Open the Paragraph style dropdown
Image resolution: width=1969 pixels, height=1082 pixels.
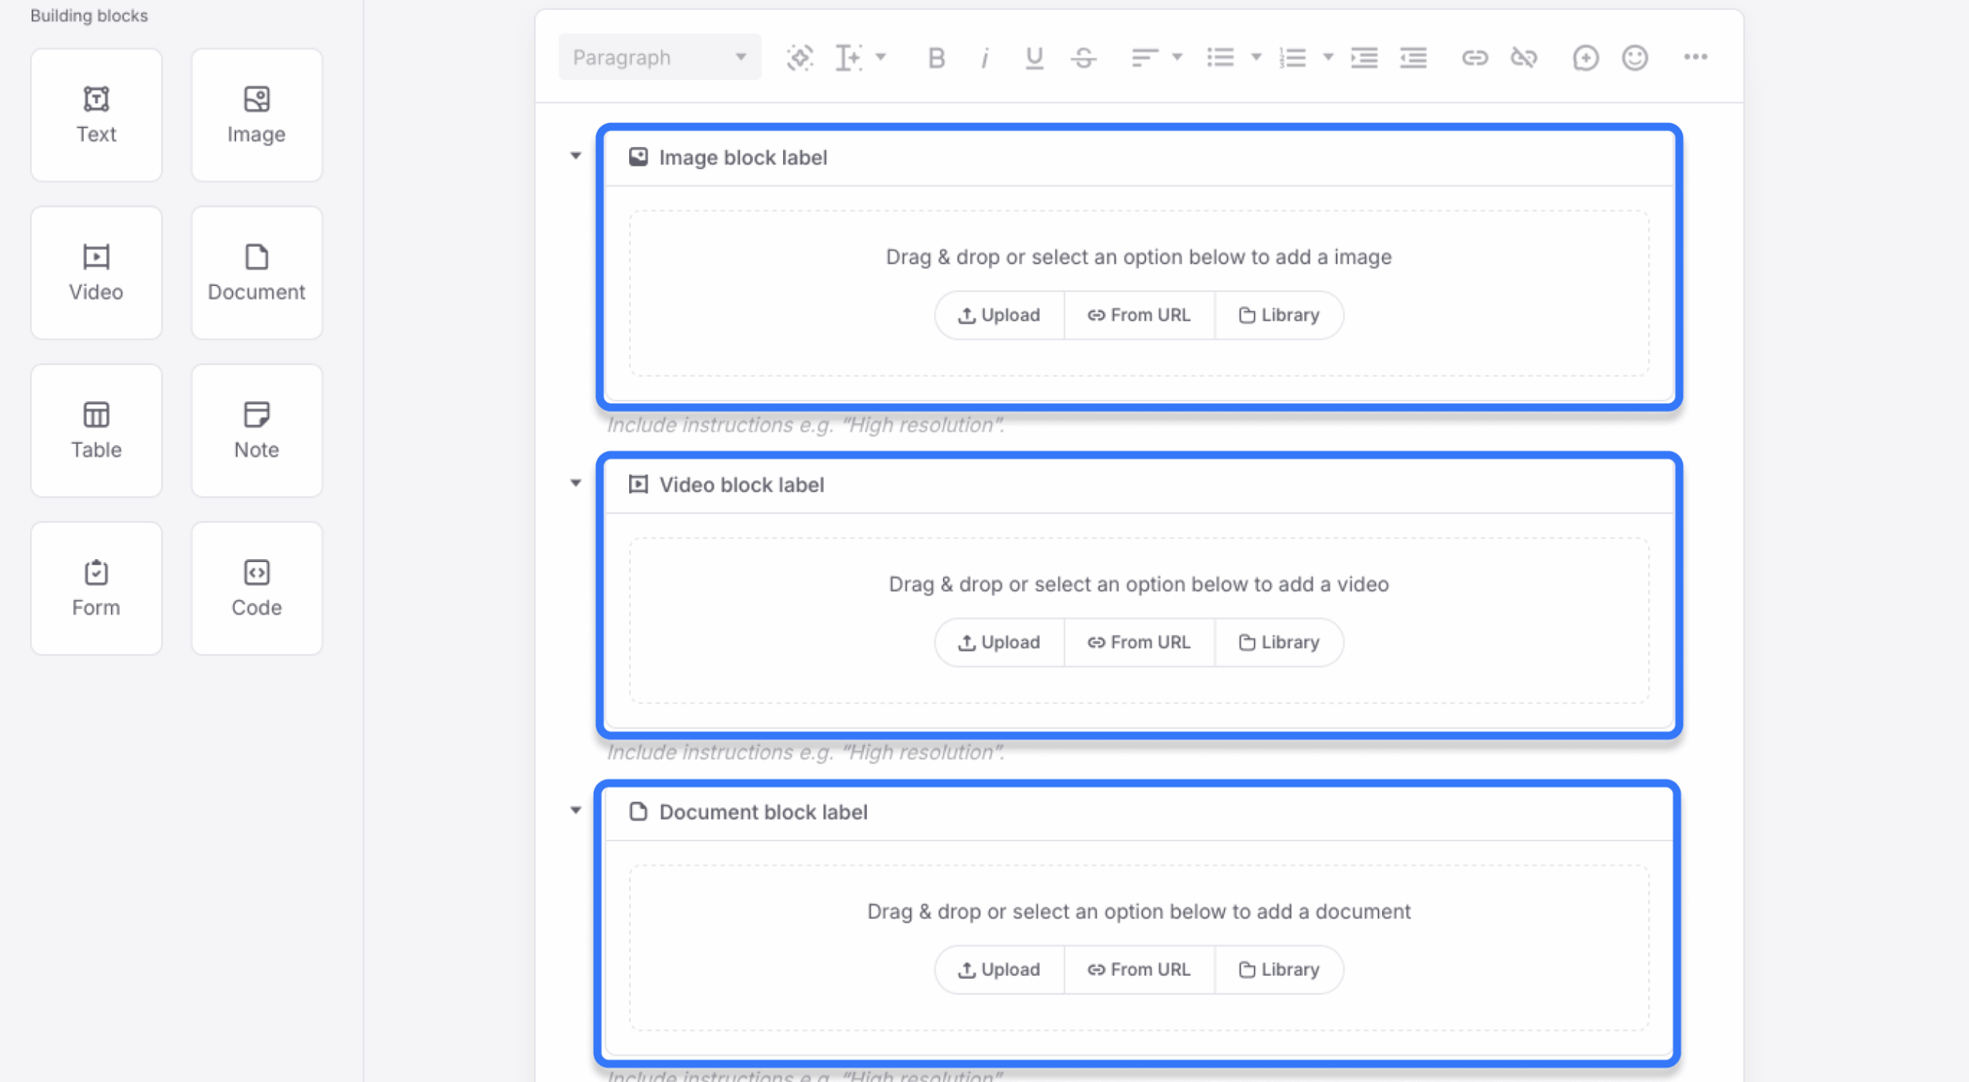(658, 56)
